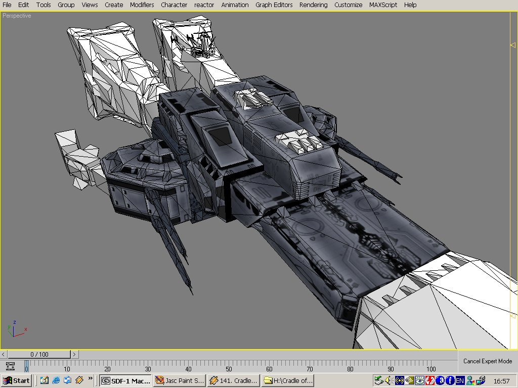Open the MAXScript menu
Screen dimensions: 518x388
[383, 5]
